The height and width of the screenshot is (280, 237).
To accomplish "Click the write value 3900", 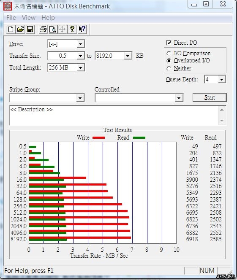I will point(192,180).
